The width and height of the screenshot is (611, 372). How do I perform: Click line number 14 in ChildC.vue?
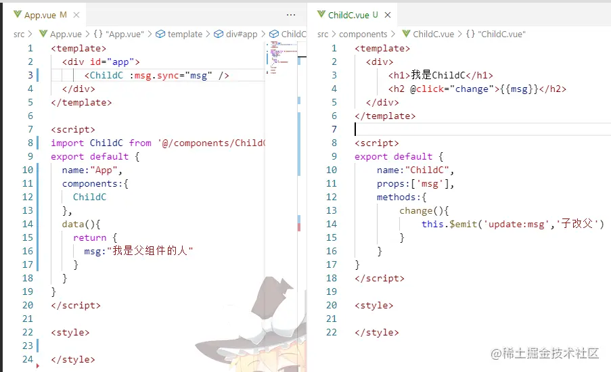pos(332,224)
